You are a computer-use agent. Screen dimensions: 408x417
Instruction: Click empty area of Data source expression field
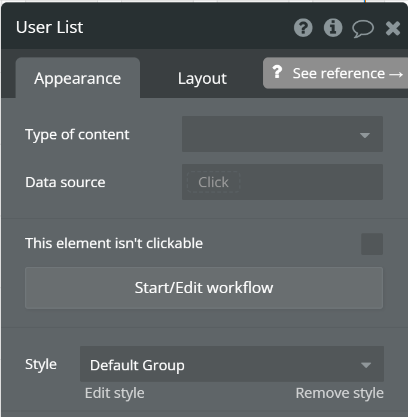pyautogui.click(x=311, y=182)
